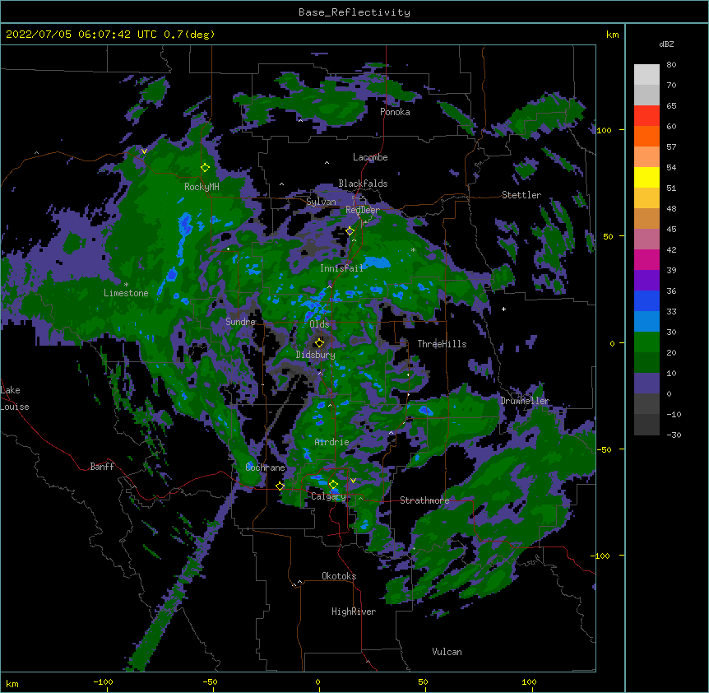The width and height of the screenshot is (709, 693).
Task: Click the Cochrane label
Action: (265, 467)
